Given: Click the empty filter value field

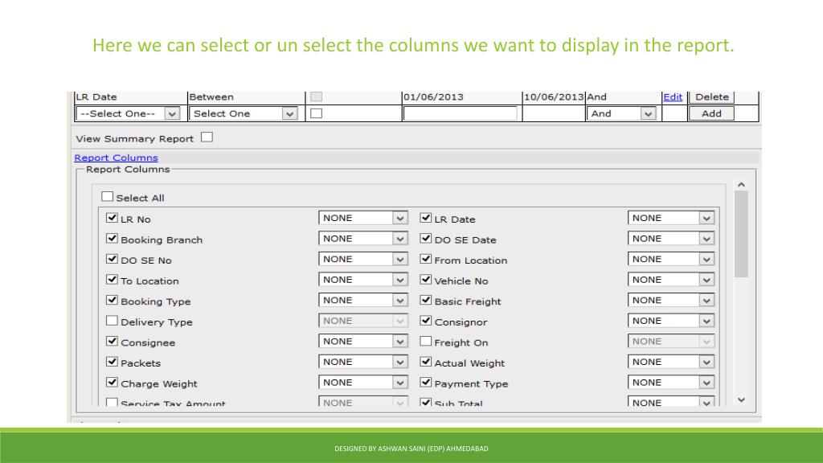Looking at the screenshot, I should point(461,113).
